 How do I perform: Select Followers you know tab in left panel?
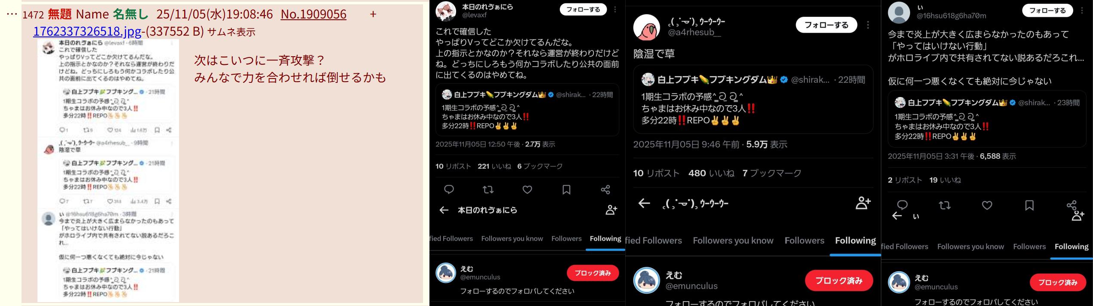pos(512,239)
